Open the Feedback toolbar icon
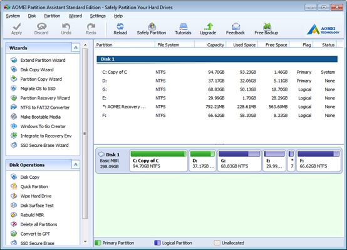347x250 pixels. pyautogui.click(x=236, y=26)
